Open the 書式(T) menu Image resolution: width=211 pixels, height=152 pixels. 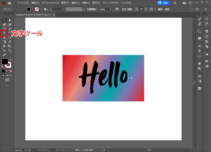[65, 3]
